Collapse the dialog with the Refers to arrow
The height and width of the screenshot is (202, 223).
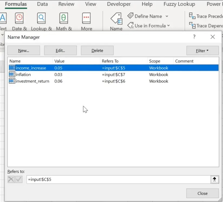[x=215, y=179]
